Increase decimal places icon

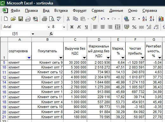click(149, 27)
